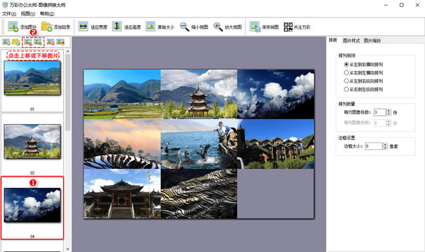The width and height of the screenshot is (425, 252).
Task: Switch to 图片缩放 tab
Action: coord(372,40)
